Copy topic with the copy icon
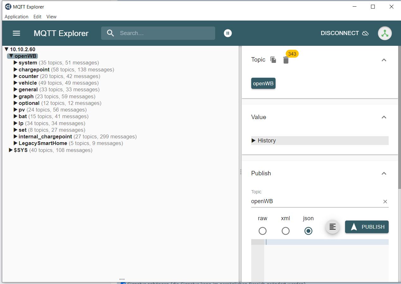 pyautogui.click(x=273, y=60)
